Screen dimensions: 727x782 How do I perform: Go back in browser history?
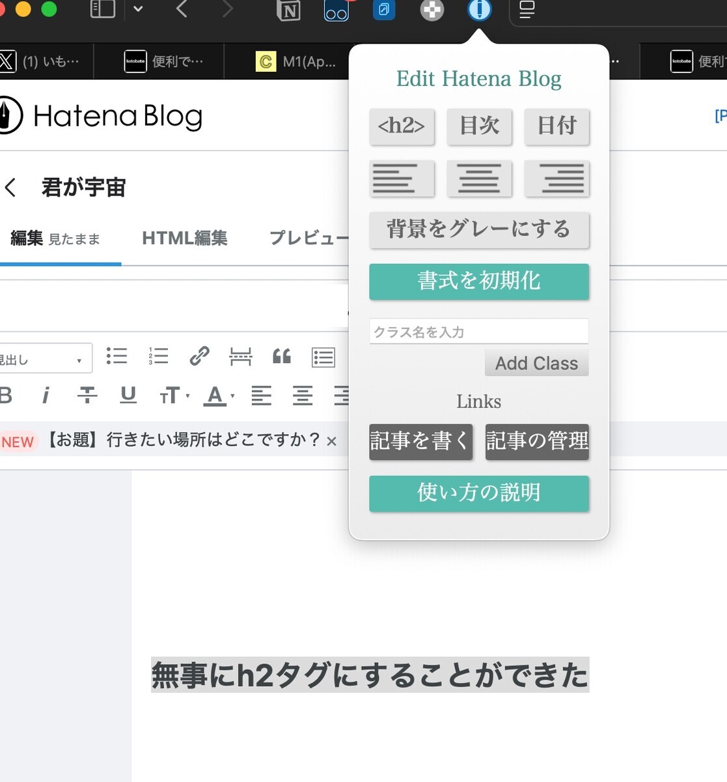[x=182, y=8]
